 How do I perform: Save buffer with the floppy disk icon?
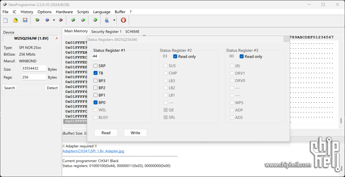point(25,20)
